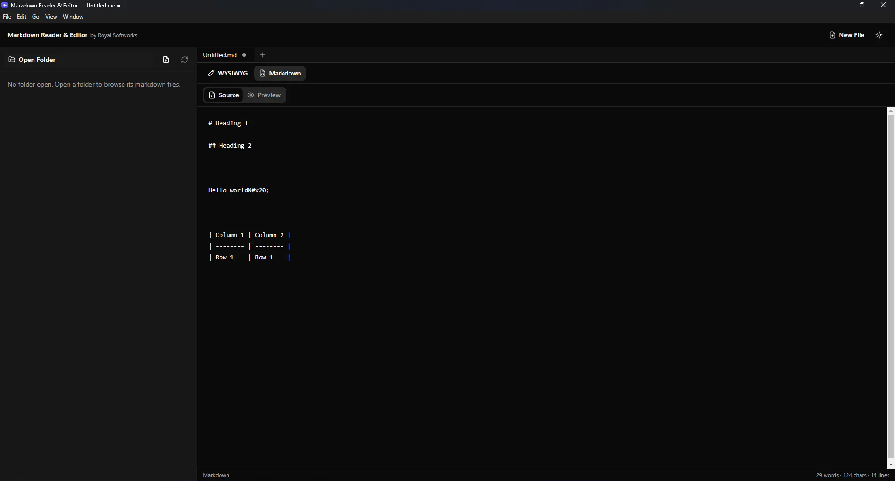Click the app icon in the title bar
Viewport: 895px width, 481px height.
[x=5, y=6]
